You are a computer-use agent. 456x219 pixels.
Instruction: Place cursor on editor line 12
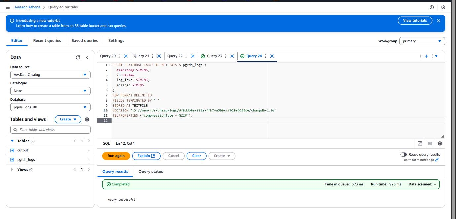click(278, 121)
